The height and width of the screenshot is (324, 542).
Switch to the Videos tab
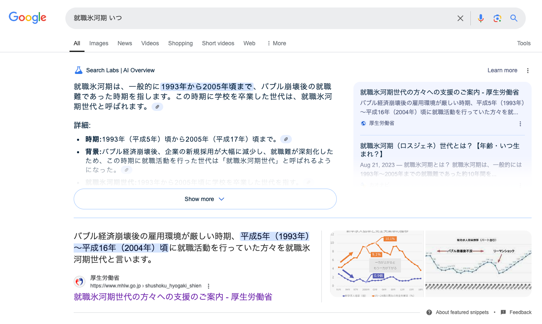pyautogui.click(x=150, y=43)
